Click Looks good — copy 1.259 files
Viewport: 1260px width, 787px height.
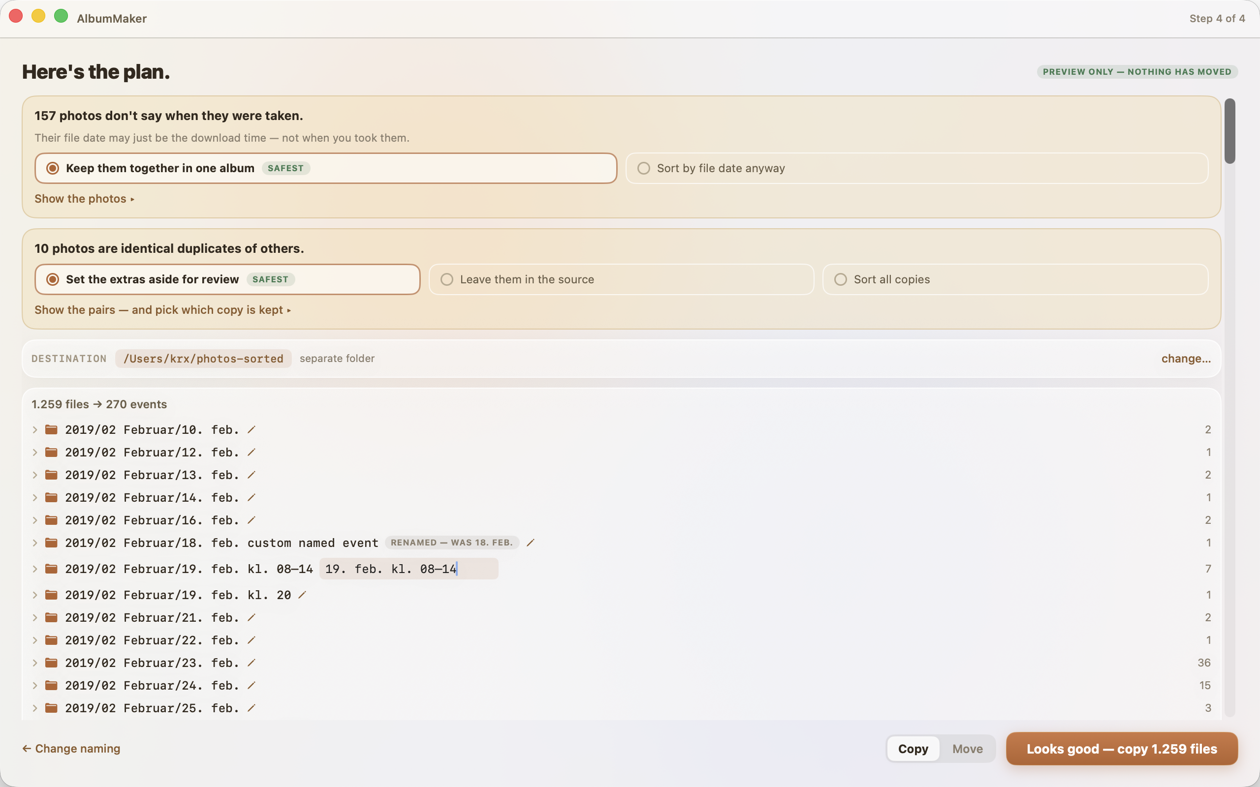pyautogui.click(x=1122, y=749)
